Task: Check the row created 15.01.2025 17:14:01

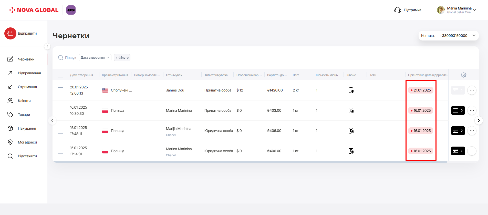Action: pyautogui.click(x=60, y=151)
